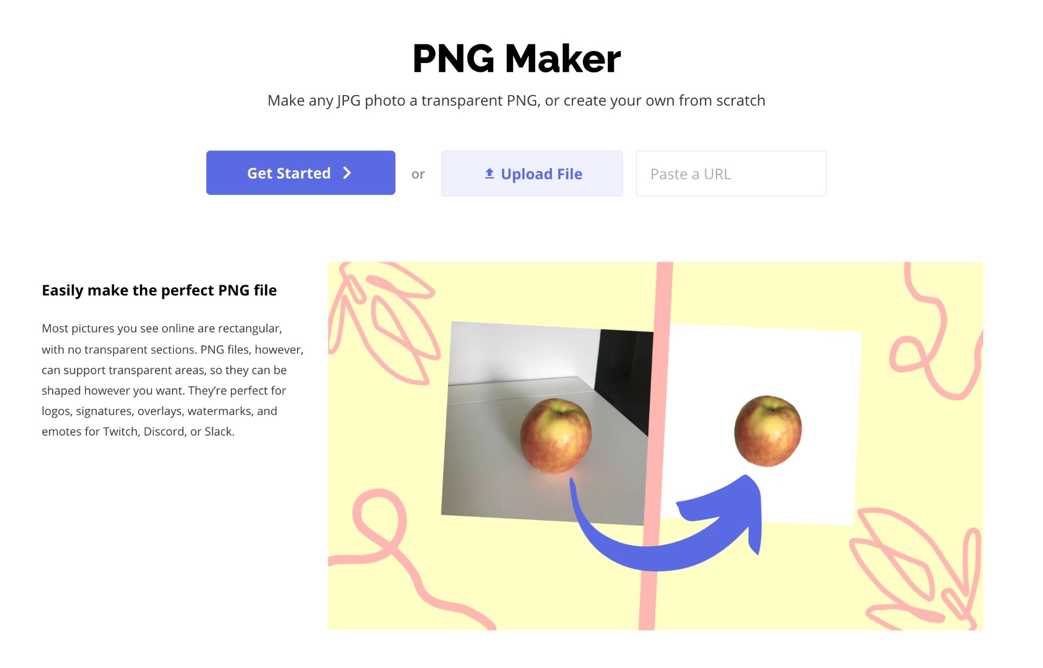The height and width of the screenshot is (668, 1043).
Task: Click the Get Started button
Action: (x=300, y=173)
